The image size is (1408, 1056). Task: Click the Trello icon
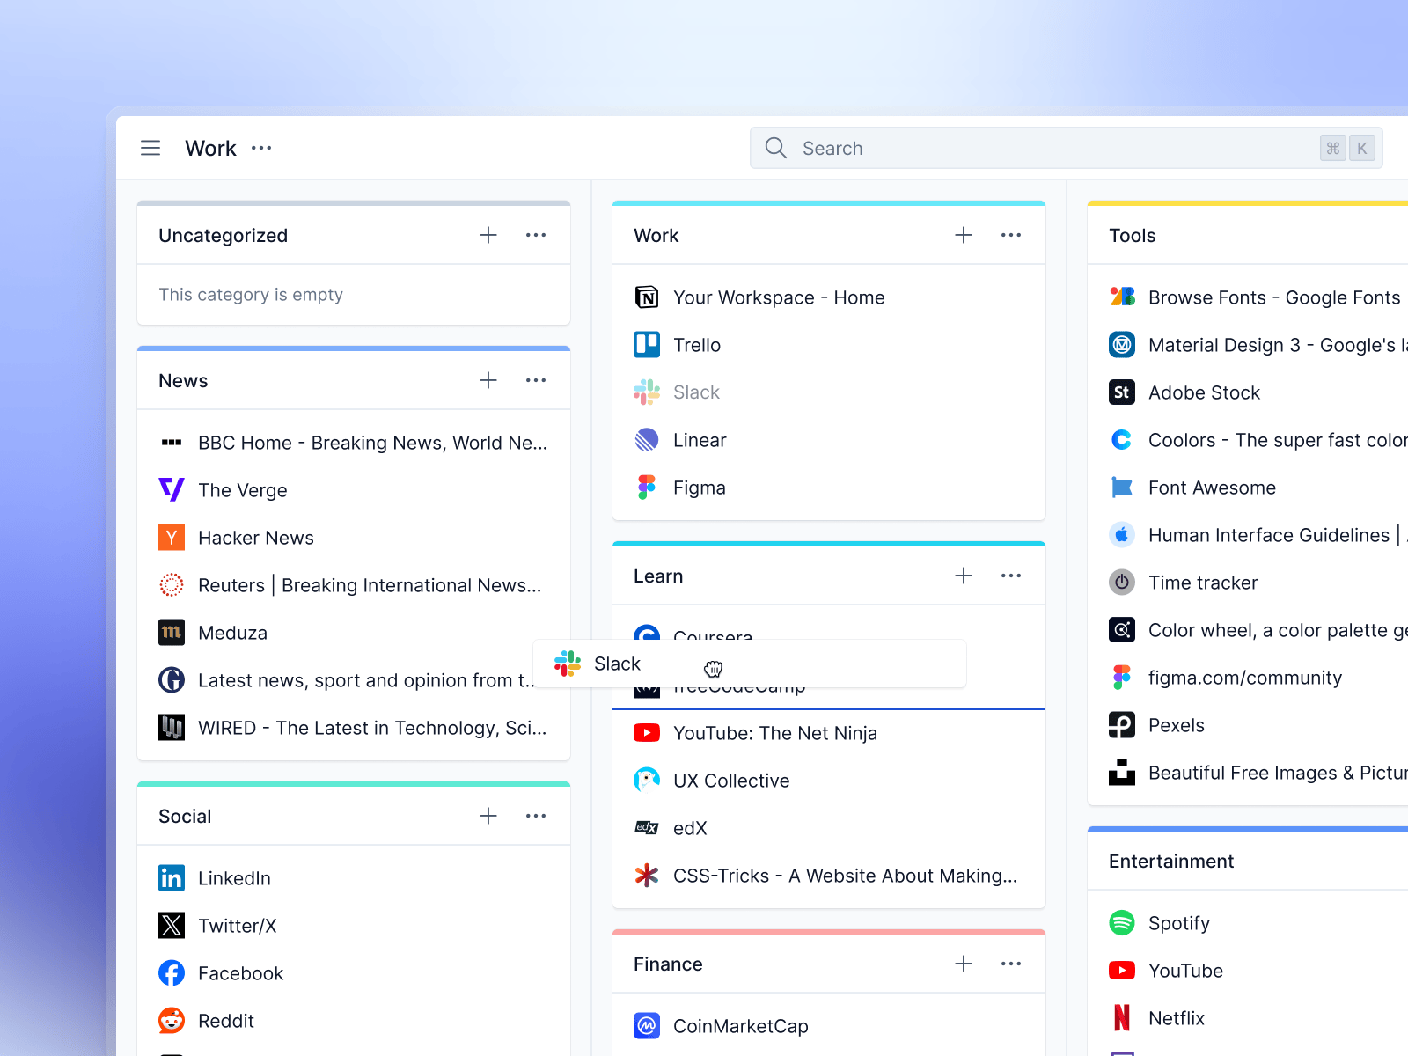pos(647,345)
